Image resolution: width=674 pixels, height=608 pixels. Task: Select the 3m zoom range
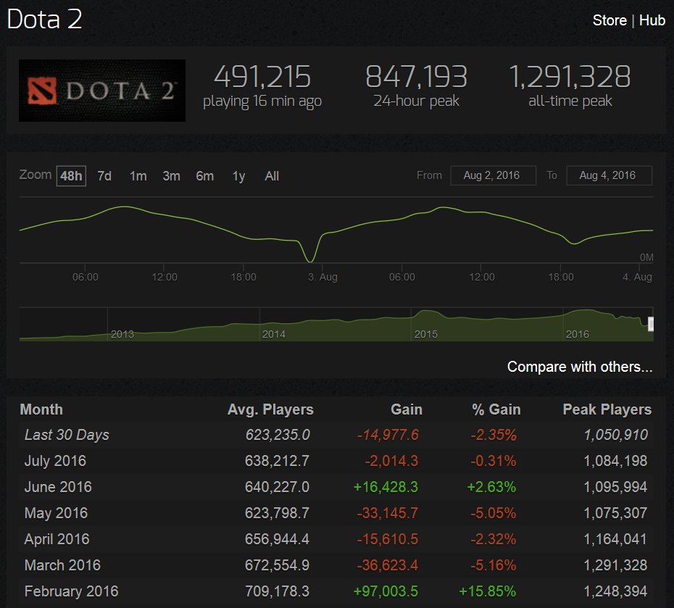pos(171,176)
